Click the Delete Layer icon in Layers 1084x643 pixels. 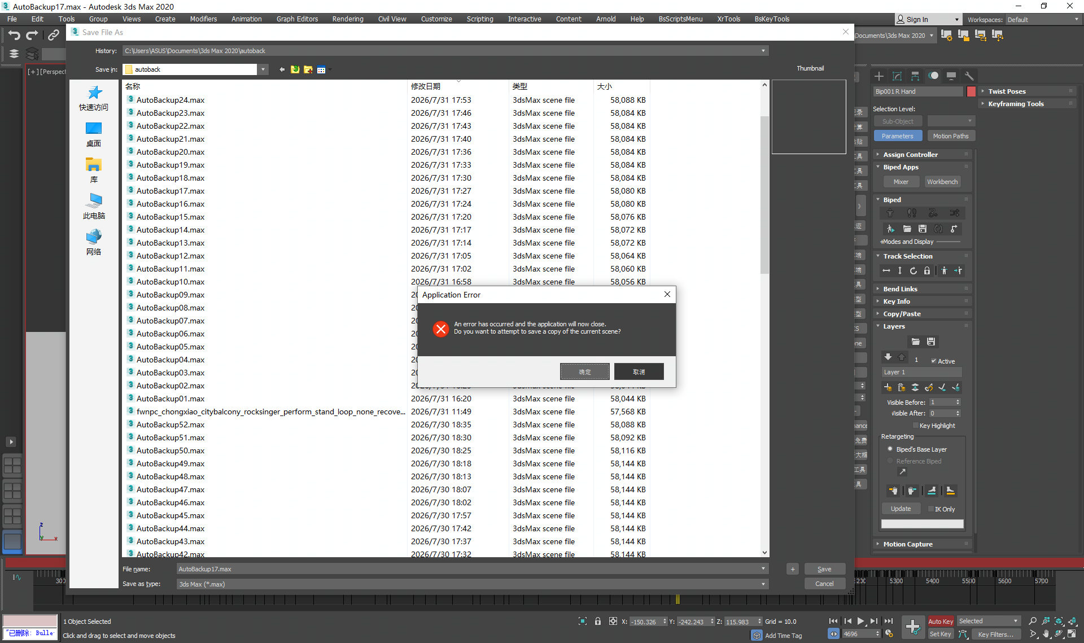tap(902, 387)
